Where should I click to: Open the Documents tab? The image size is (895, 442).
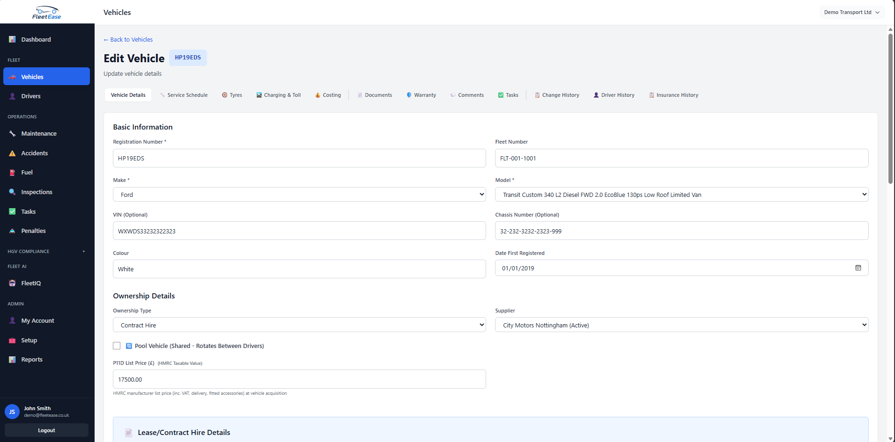(x=375, y=95)
